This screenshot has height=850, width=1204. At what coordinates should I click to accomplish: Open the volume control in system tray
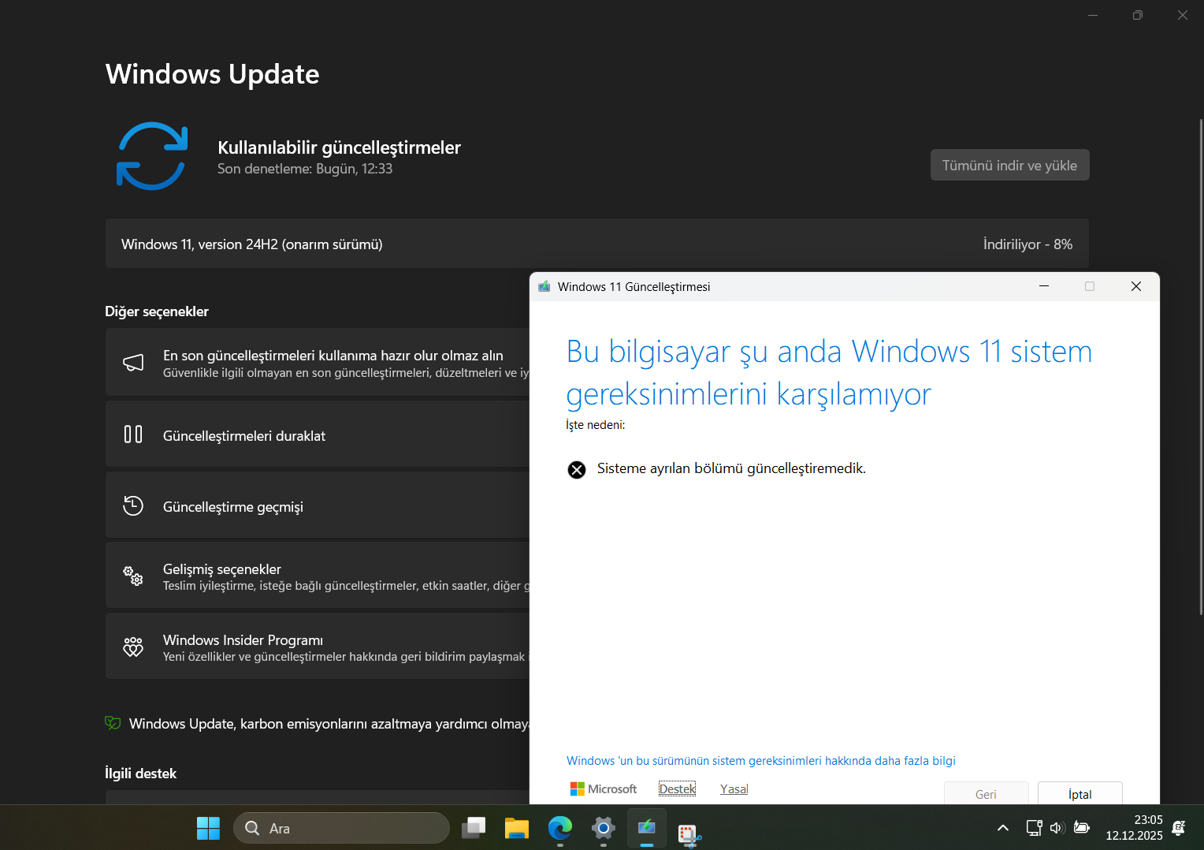[1057, 828]
